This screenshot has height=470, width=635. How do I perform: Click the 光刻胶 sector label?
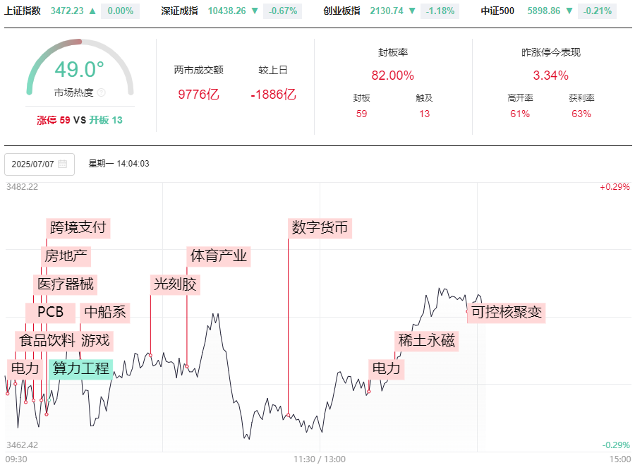(176, 284)
